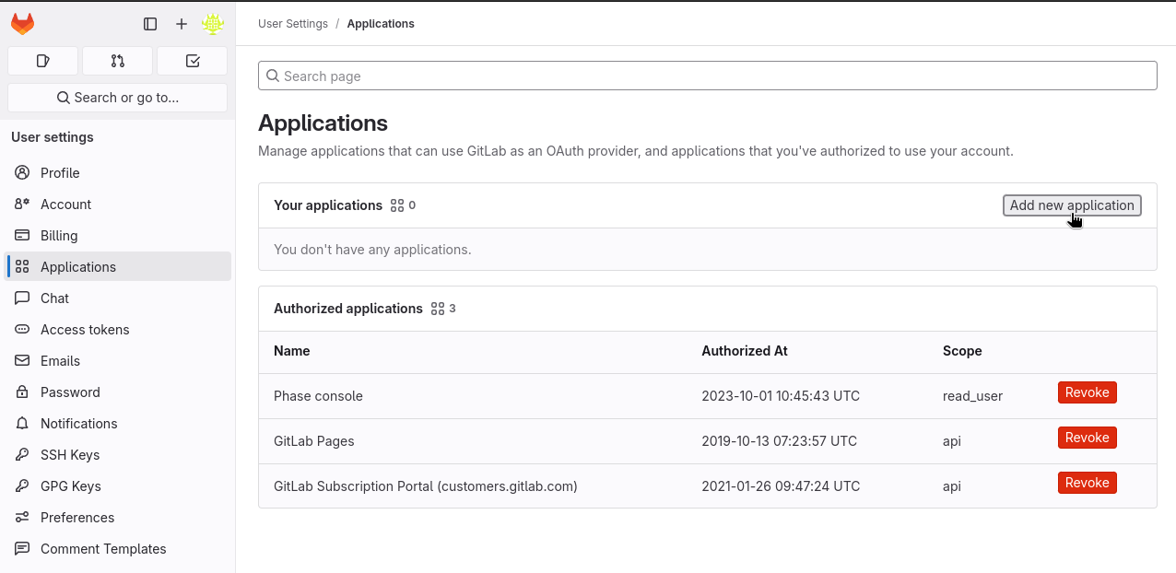Click the "You don't have any applications." text
Image resolution: width=1176 pixels, height=573 pixels.
[x=372, y=250]
